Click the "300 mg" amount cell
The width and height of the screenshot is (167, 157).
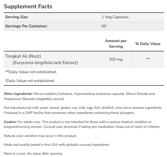(x=116, y=59)
